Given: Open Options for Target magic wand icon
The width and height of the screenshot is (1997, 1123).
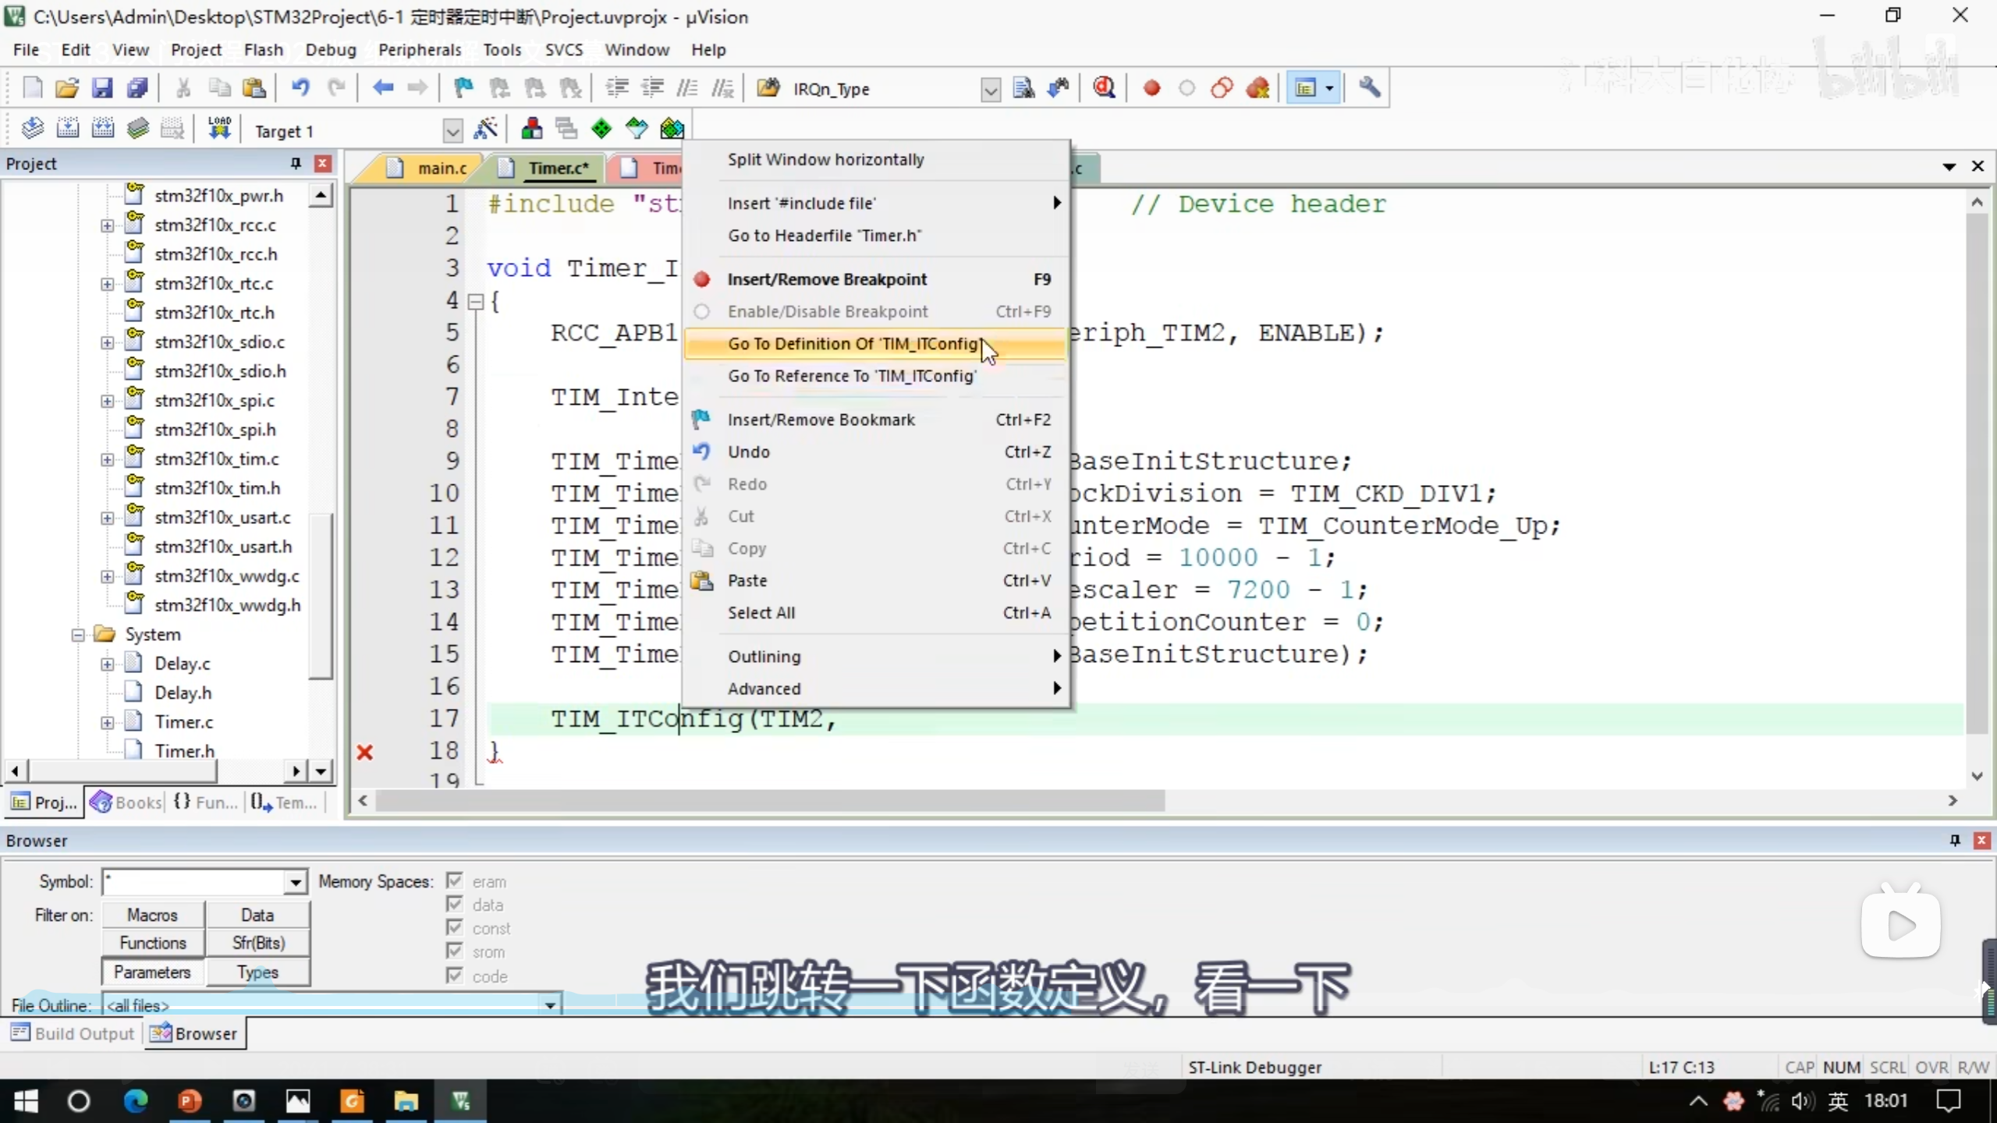Looking at the screenshot, I should pyautogui.click(x=485, y=129).
